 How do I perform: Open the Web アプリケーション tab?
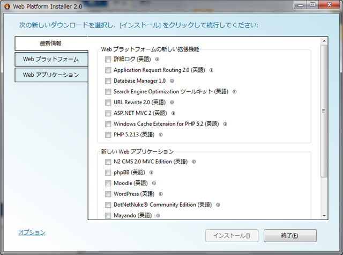tap(51, 75)
